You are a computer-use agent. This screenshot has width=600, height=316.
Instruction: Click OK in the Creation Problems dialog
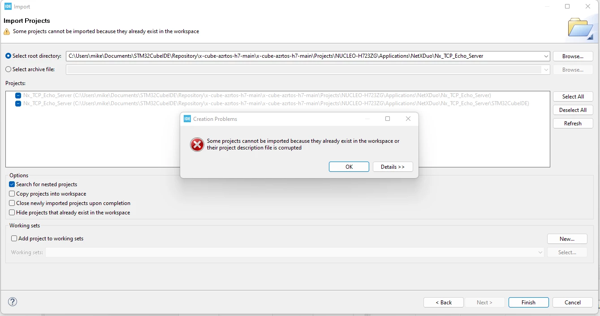349,167
